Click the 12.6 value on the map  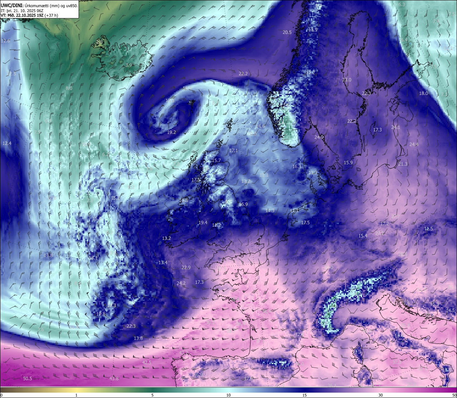point(6,41)
